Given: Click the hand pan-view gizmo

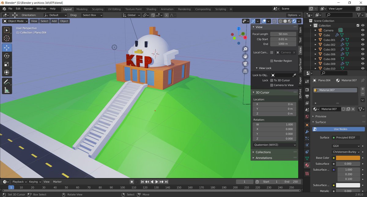Looking at the screenshot, I should (x=245, y=57).
